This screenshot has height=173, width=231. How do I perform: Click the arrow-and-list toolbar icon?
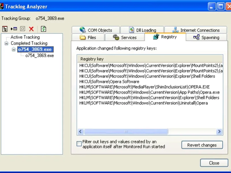click(x=14, y=29)
